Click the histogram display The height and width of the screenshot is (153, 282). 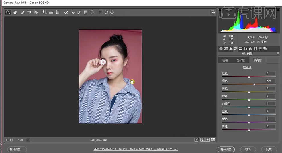[249, 21]
